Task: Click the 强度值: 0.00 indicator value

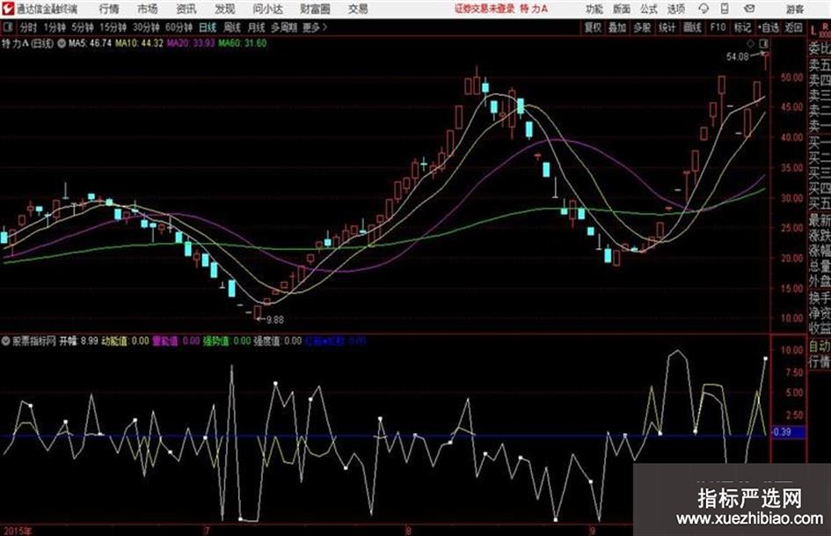Action: [277, 341]
